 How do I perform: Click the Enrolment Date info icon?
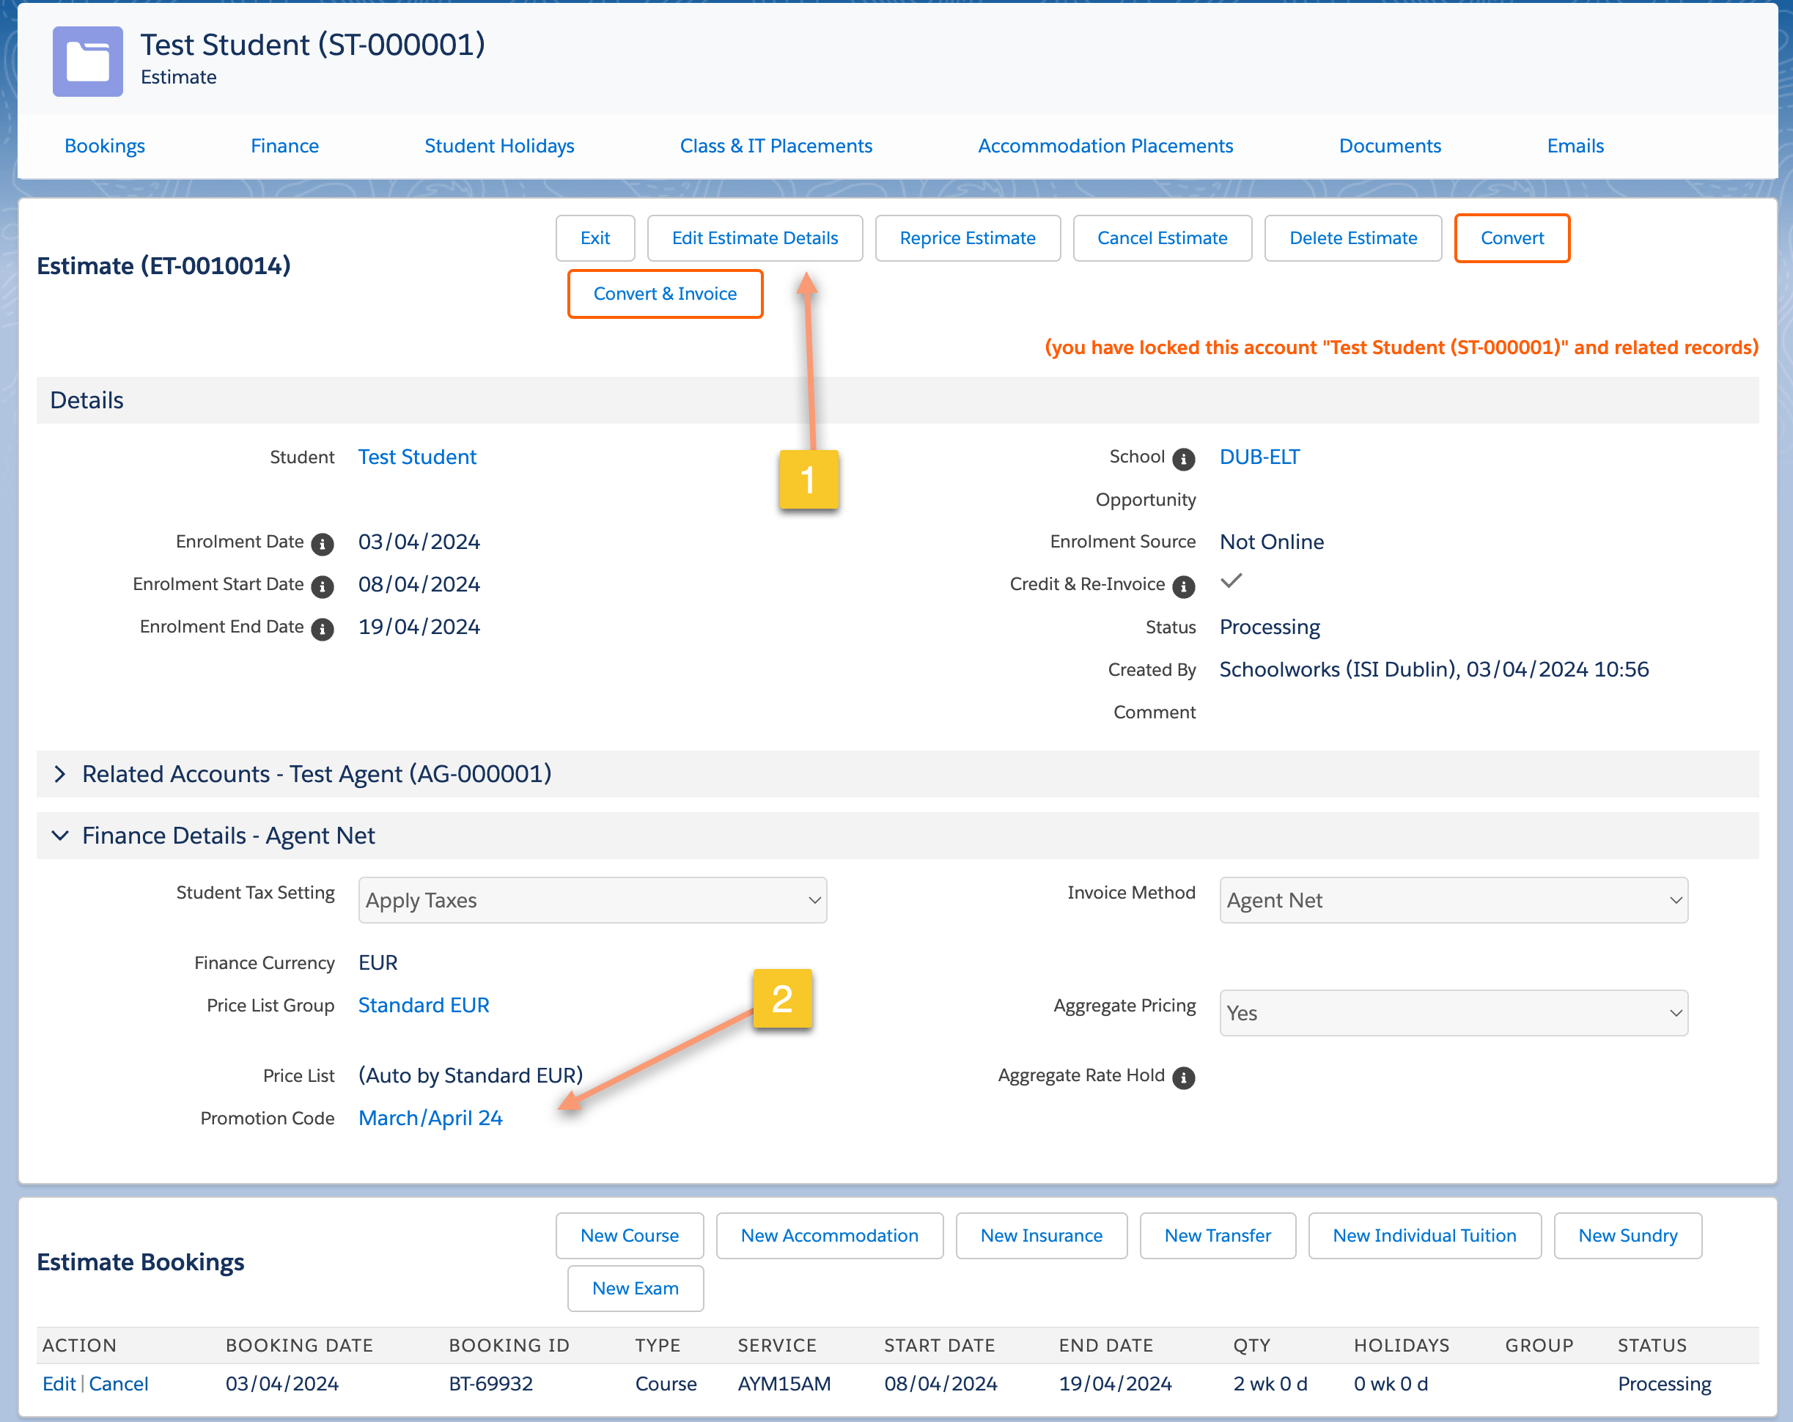coord(322,544)
